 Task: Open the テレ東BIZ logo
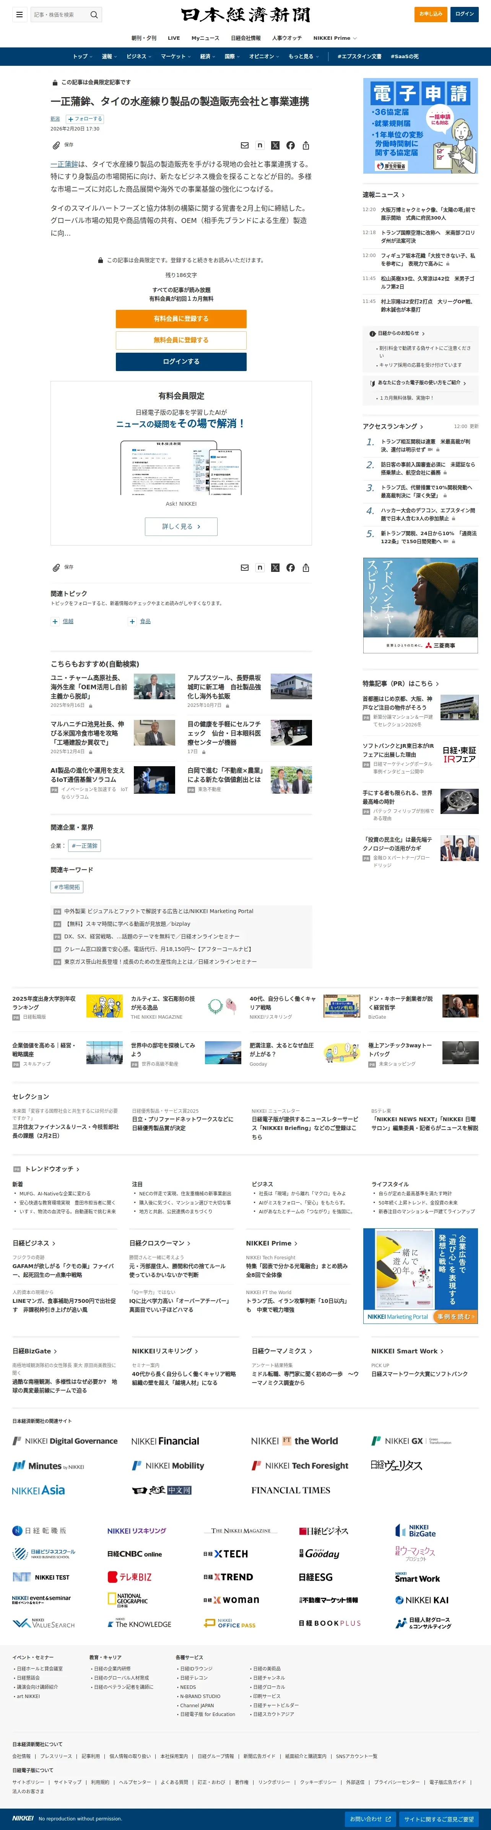pos(129,1577)
